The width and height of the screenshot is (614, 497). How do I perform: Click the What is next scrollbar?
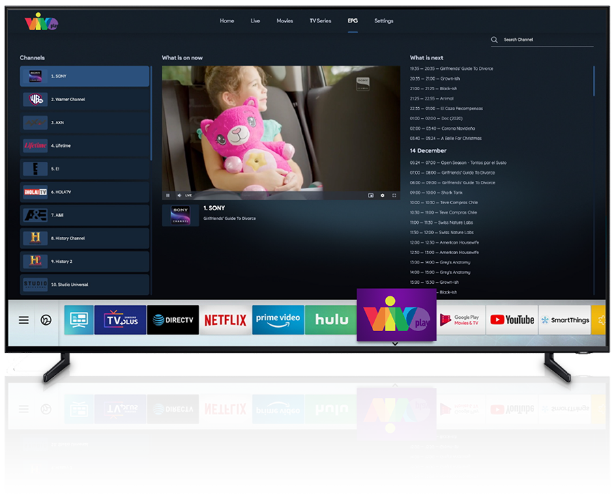point(594,82)
